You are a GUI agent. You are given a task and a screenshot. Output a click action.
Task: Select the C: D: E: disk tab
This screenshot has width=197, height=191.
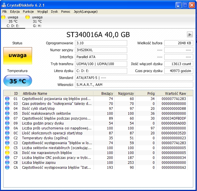13,21
